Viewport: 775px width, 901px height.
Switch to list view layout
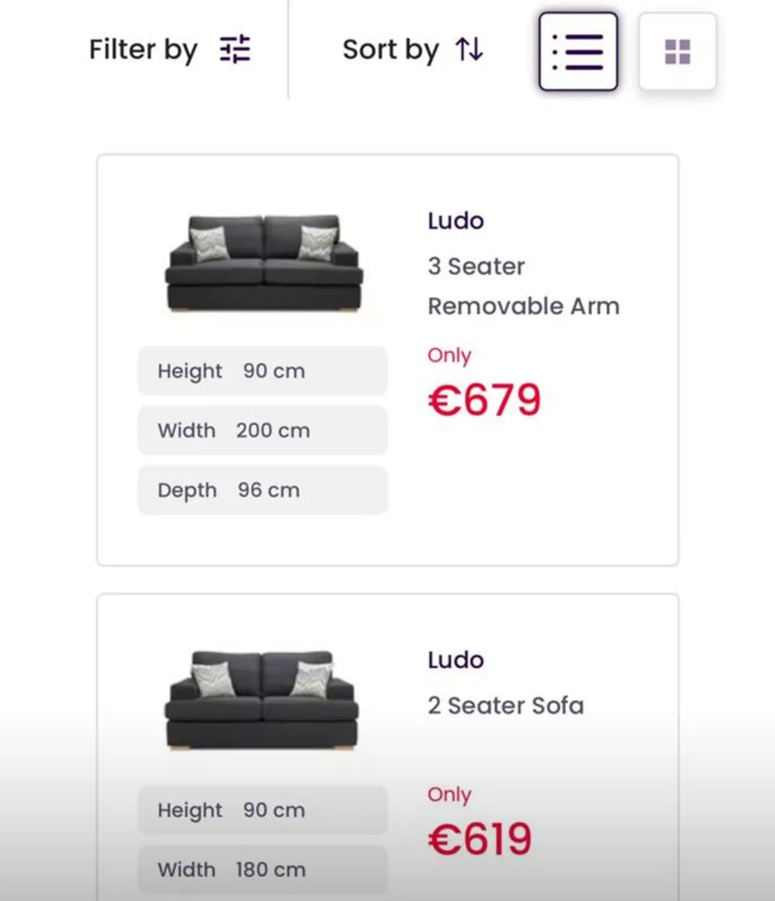(x=578, y=52)
